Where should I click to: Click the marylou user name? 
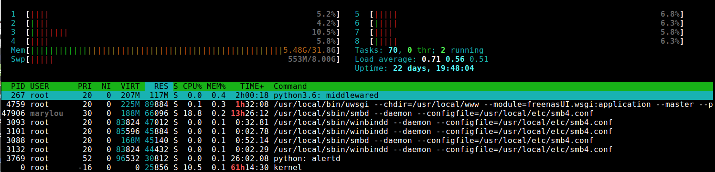tap(46, 113)
